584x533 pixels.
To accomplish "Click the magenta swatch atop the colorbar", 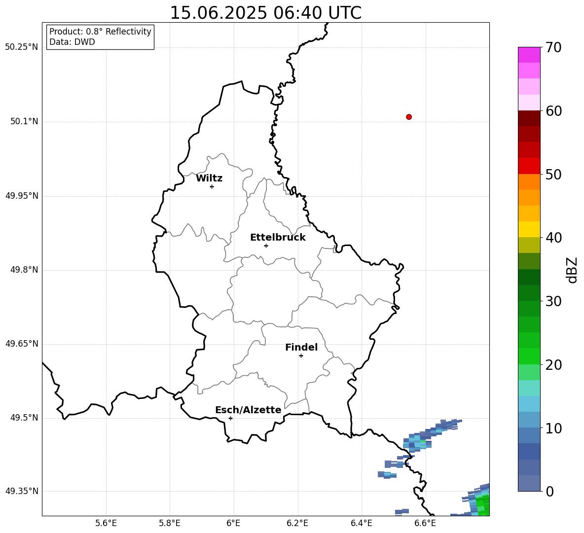I will coord(529,55).
